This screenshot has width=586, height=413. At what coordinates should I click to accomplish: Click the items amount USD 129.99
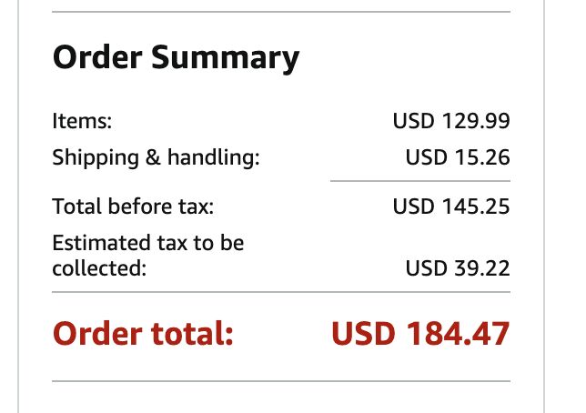point(450,121)
